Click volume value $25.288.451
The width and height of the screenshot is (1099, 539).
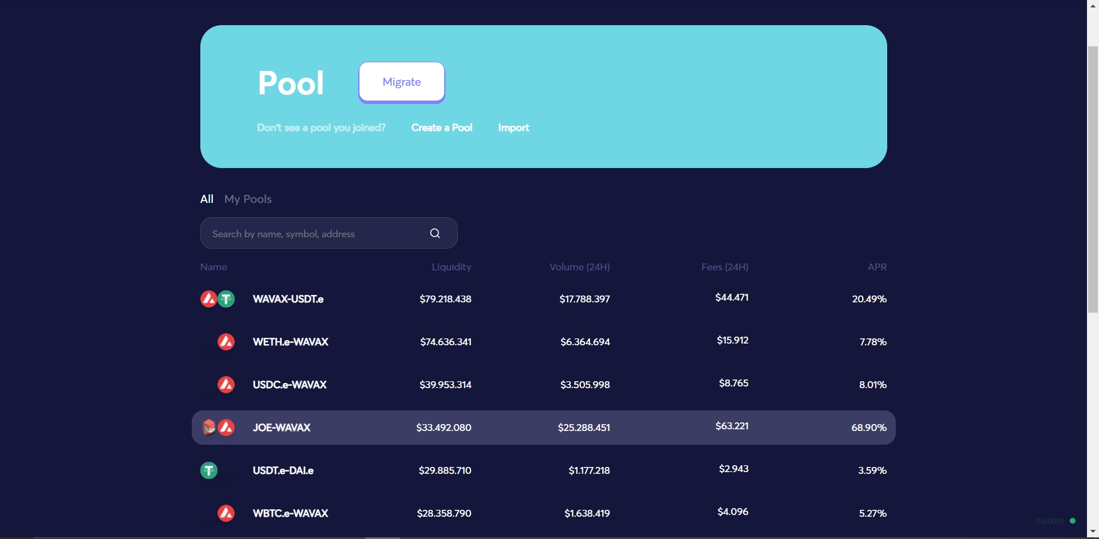pyautogui.click(x=584, y=428)
